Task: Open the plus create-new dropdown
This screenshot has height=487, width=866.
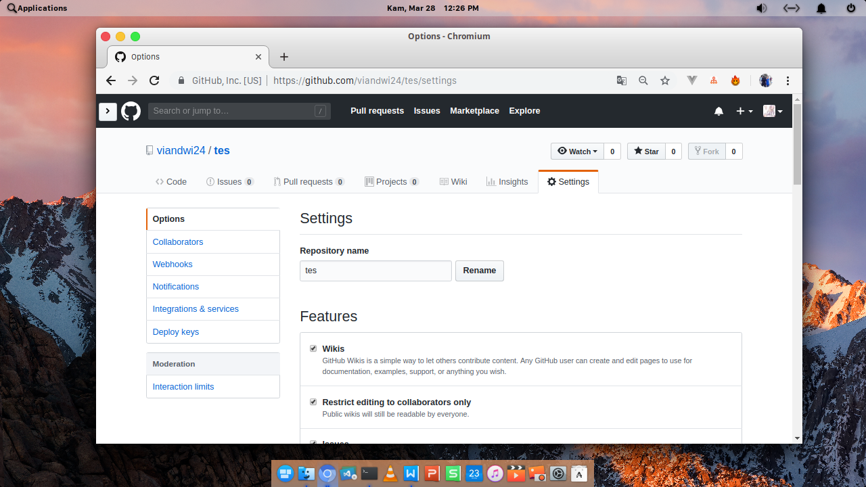Action: (744, 111)
